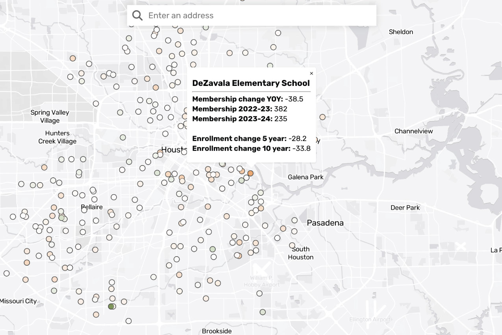Click the magnifying glass search icon
This screenshot has height=335, width=502.
tap(137, 15)
